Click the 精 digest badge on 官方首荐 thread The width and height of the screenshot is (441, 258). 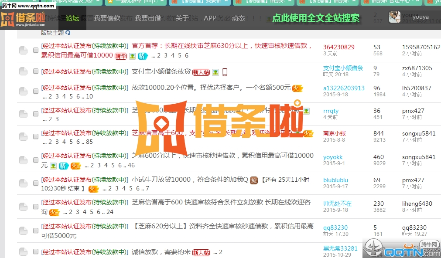point(143,56)
